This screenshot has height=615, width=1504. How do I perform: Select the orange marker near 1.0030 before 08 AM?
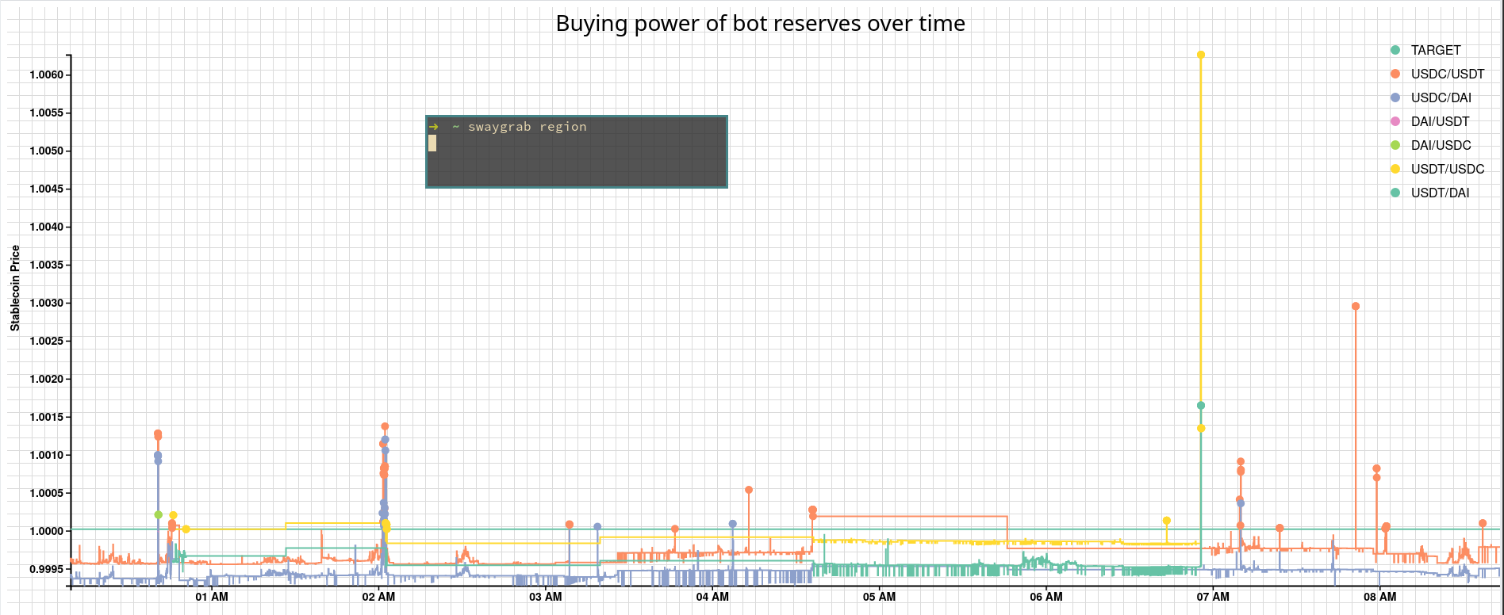pos(1356,306)
